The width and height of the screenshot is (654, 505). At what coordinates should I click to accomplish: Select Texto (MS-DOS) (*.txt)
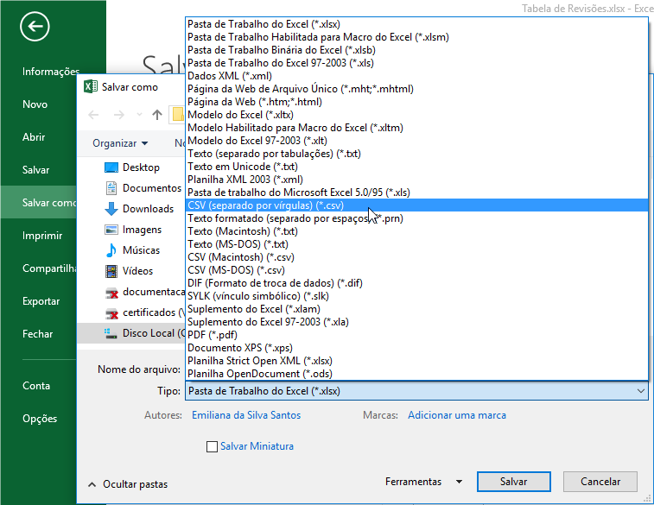[416, 244]
